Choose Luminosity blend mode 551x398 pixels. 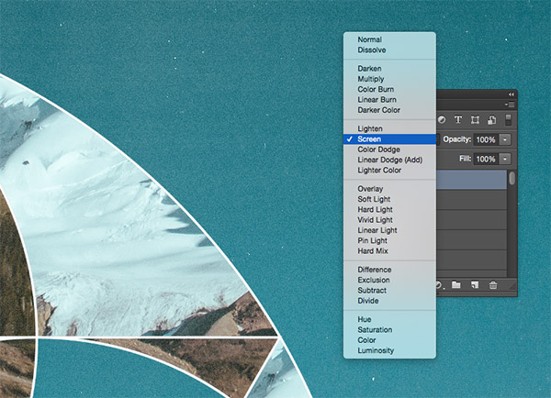376,350
